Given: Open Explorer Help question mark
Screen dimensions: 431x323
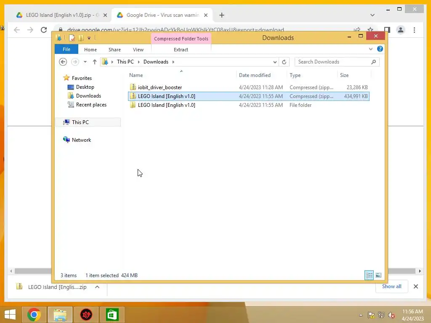Looking at the screenshot, I should (x=380, y=49).
